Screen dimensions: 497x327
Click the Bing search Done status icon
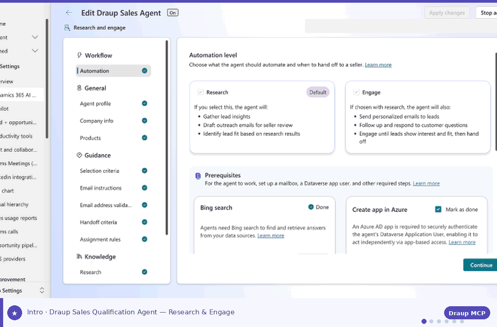[x=311, y=207]
